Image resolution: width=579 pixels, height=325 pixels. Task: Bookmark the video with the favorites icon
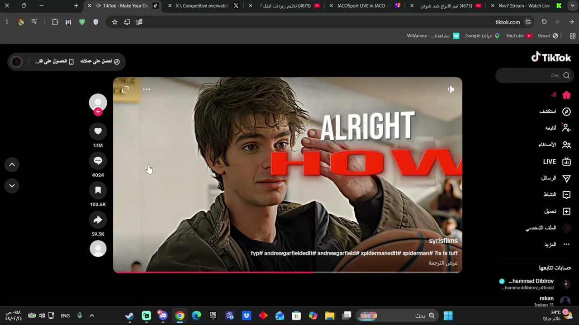click(98, 190)
